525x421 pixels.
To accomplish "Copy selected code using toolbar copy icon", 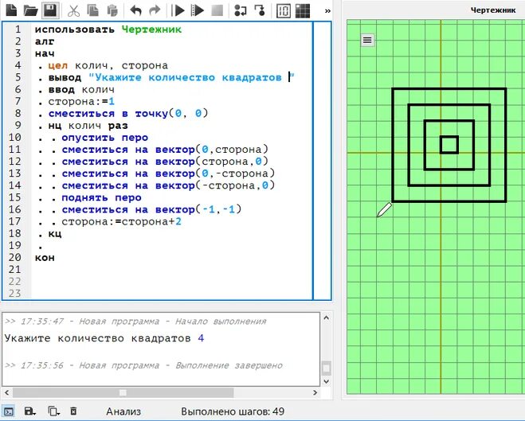I will (92, 10).
